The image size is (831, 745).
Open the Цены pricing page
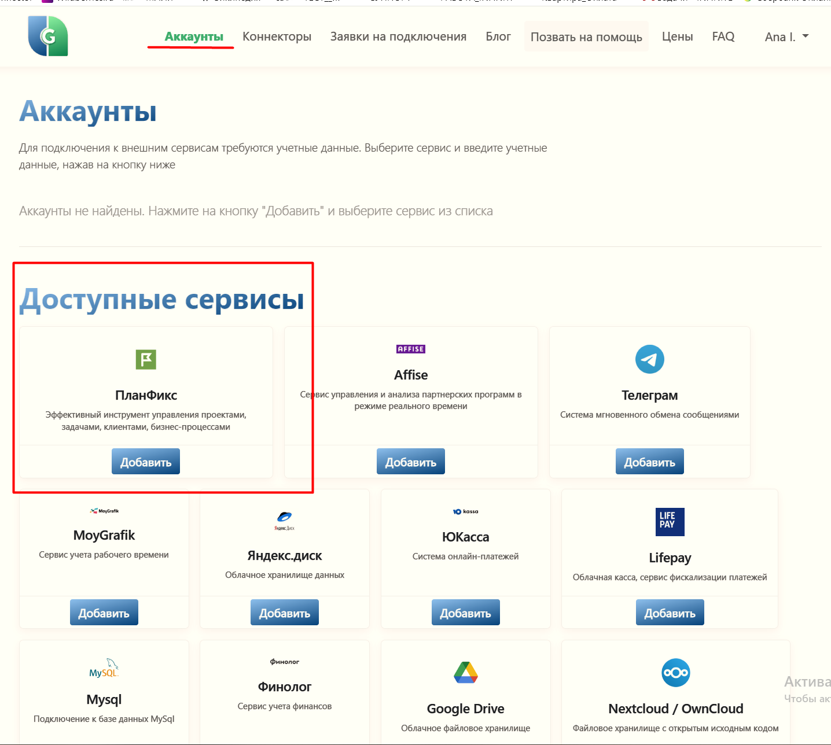pyautogui.click(x=677, y=36)
